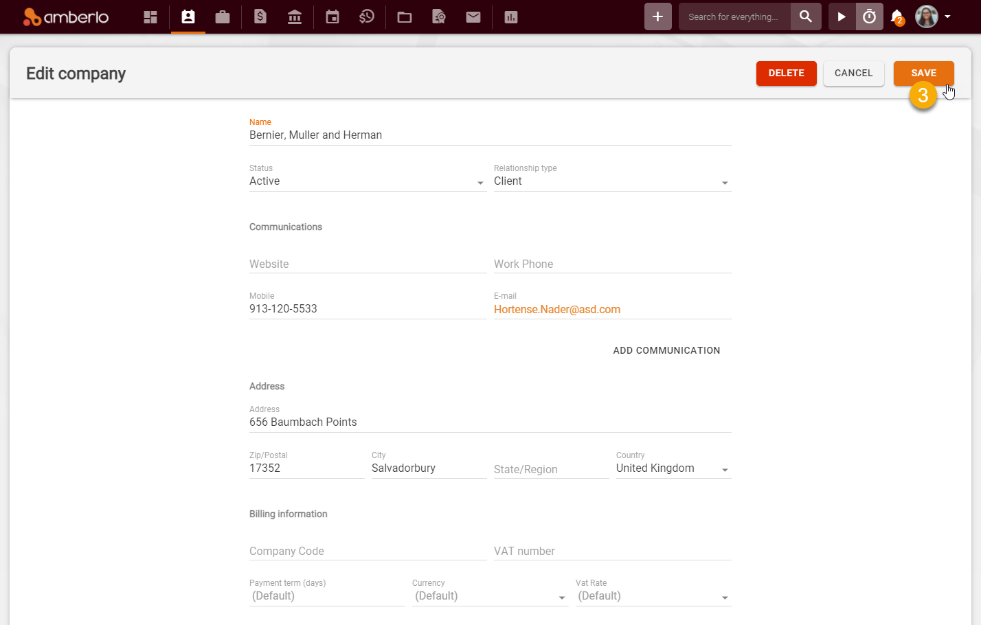The width and height of the screenshot is (981, 625).
Task: Open the bank accounts icon
Action: coord(295,16)
